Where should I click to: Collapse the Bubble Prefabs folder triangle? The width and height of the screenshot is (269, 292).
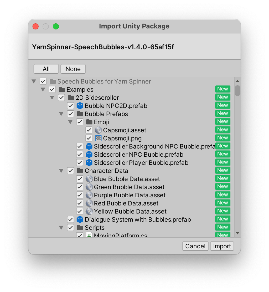(x=61, y=114)
